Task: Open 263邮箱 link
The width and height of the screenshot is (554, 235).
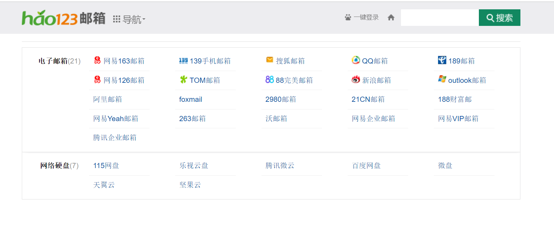Action: coord(193,119)
